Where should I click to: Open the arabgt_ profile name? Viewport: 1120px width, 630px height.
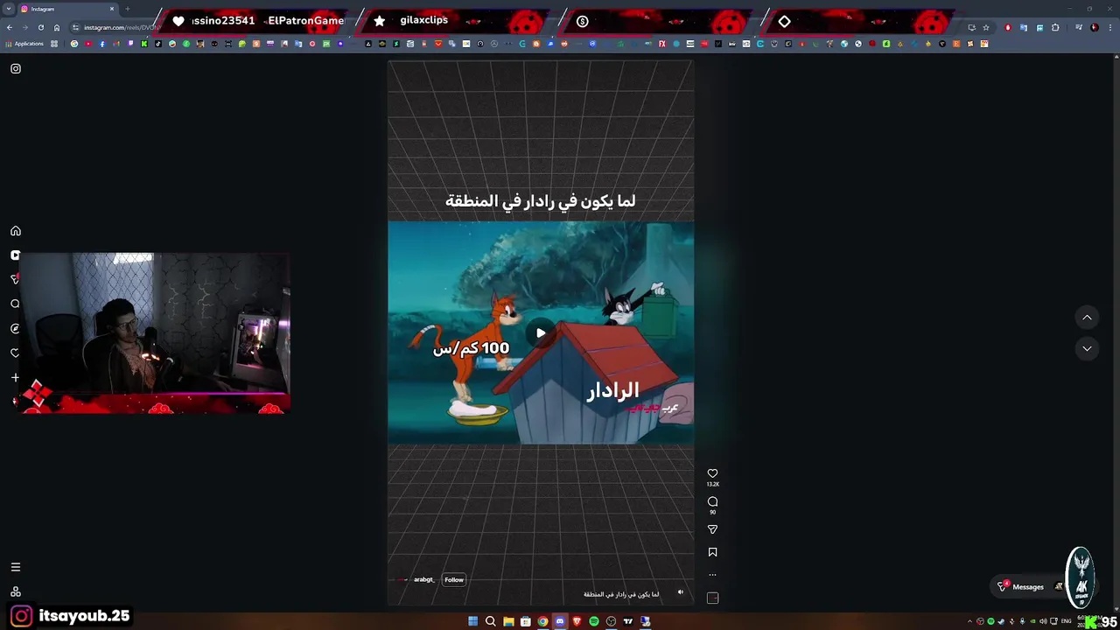pos(423,579)
